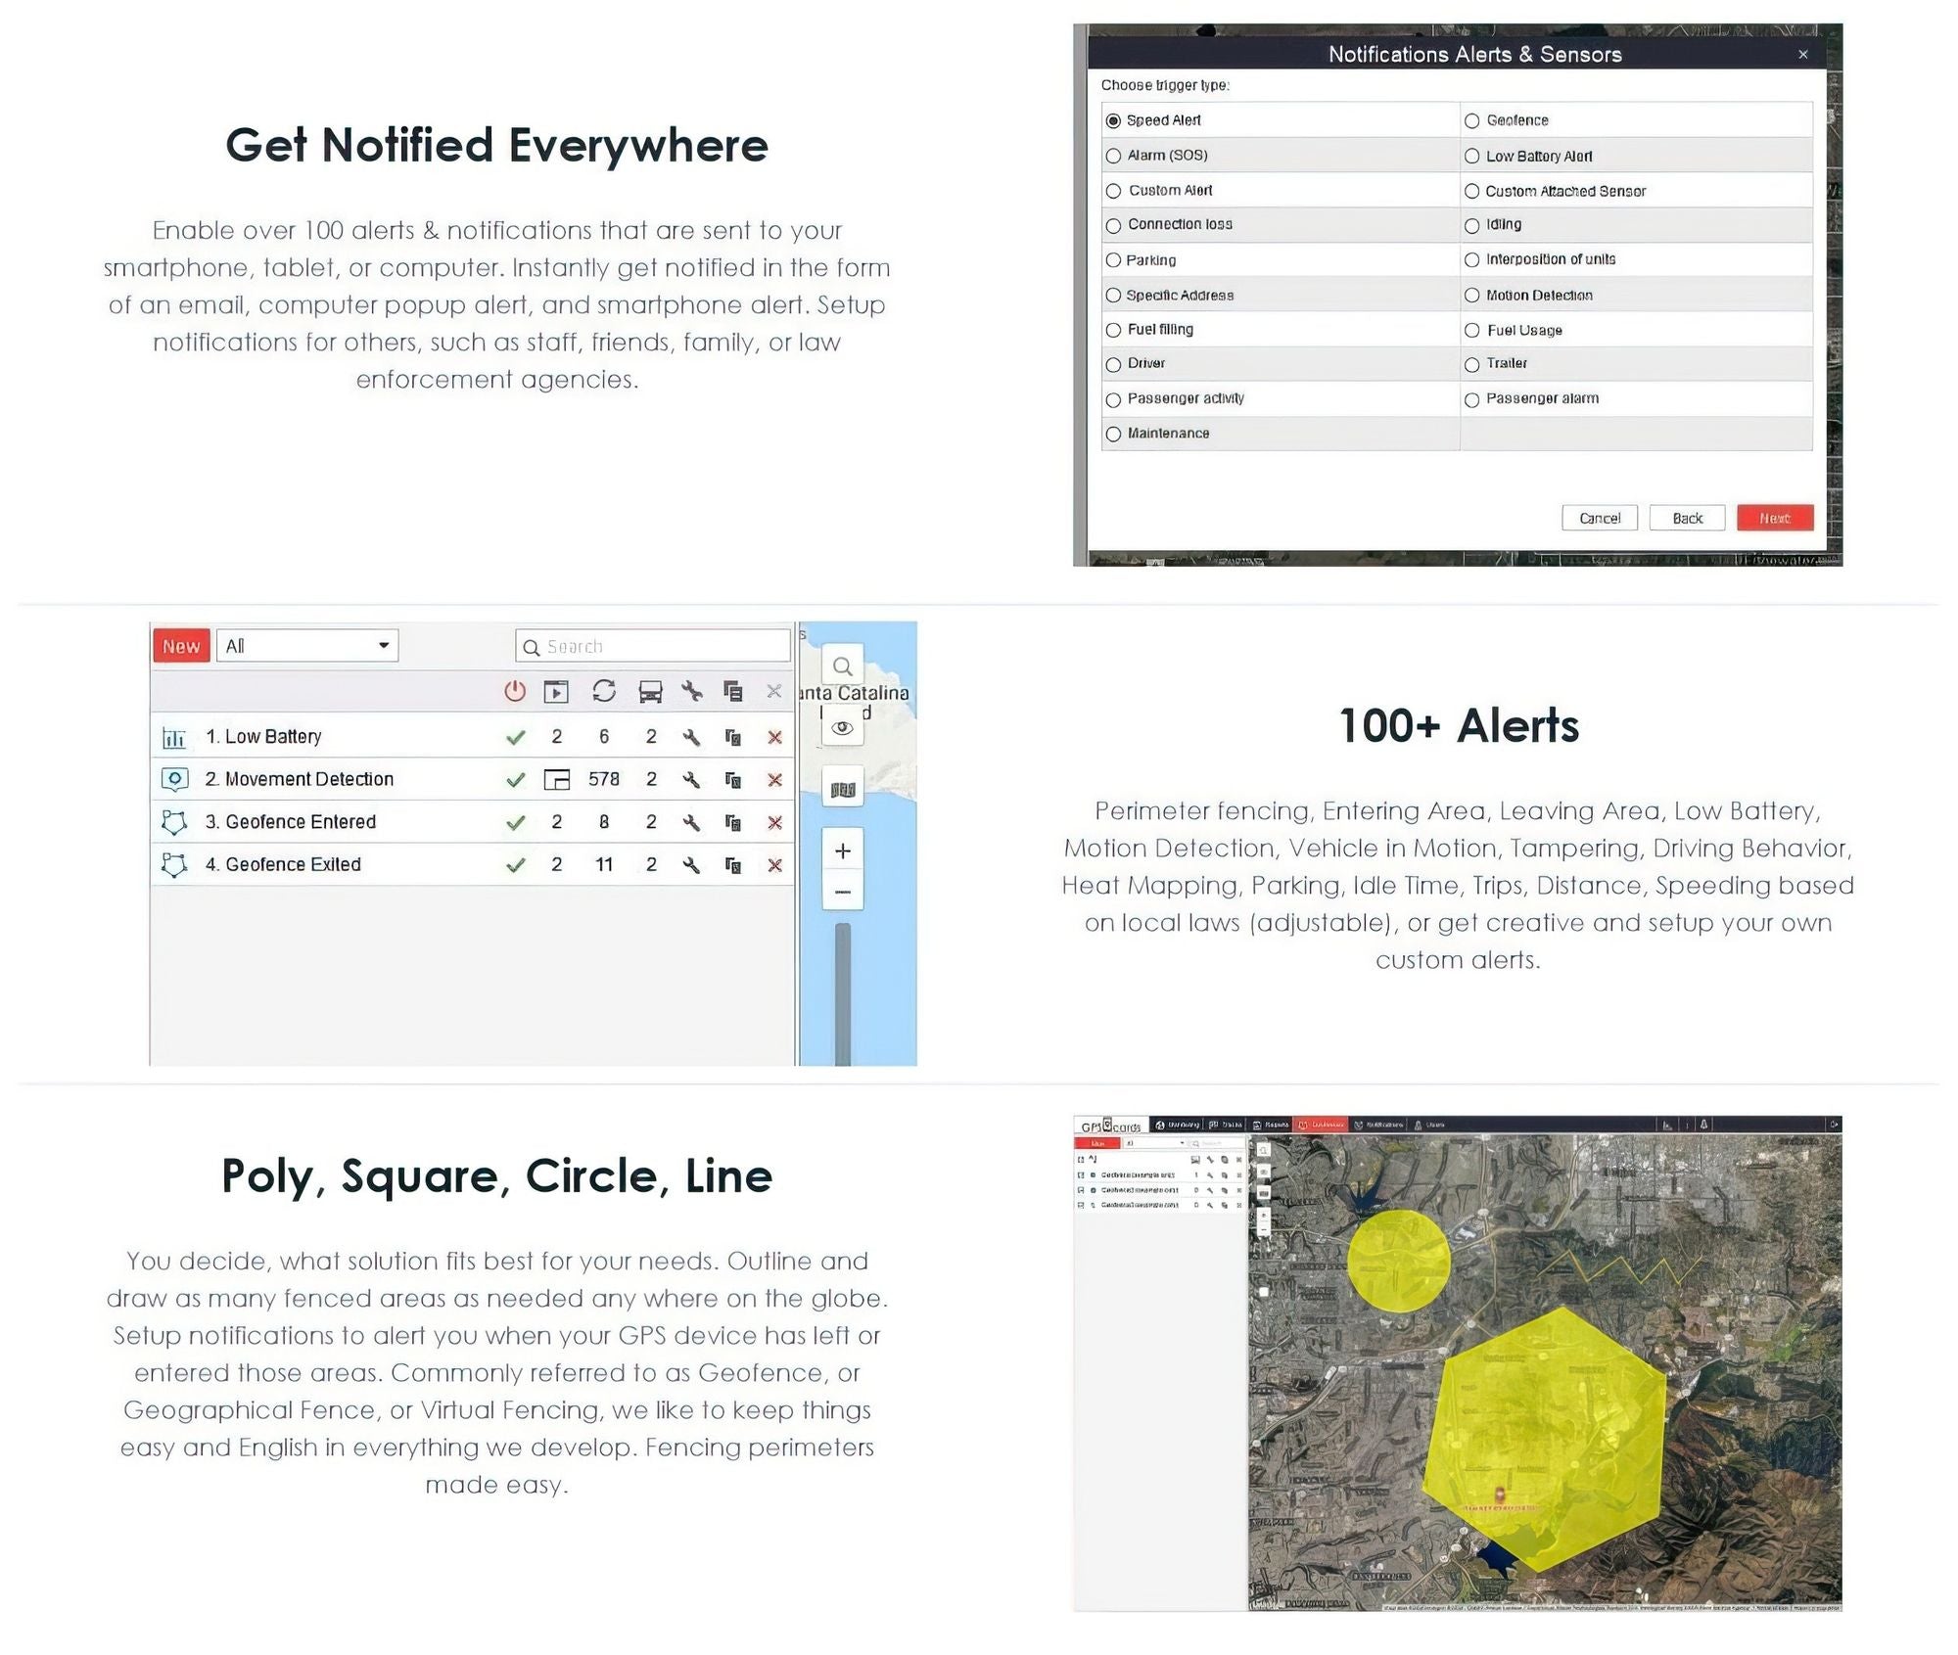1958x1655 pixels.
Task: Click the New button in alerts panel
Action: pos(181,644)
